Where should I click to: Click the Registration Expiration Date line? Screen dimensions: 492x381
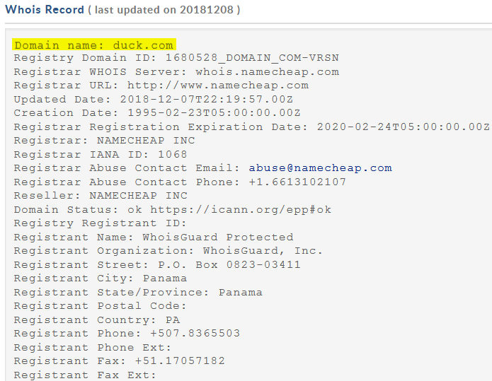tap(251, 127)
